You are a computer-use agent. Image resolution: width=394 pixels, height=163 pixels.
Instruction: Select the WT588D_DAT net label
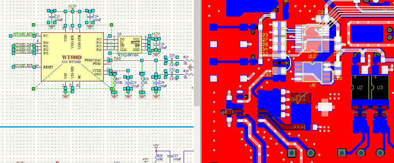pyautogui.click(x=24, y=45)
